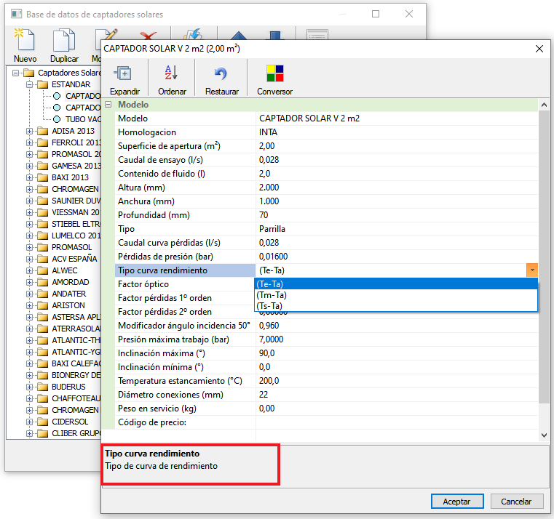Expand the ARISTON folder

29,305
